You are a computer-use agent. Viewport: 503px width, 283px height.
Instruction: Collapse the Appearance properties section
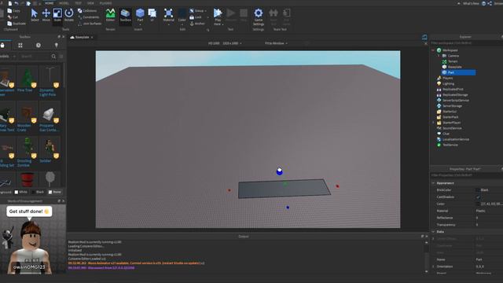[x=433, y=183]
